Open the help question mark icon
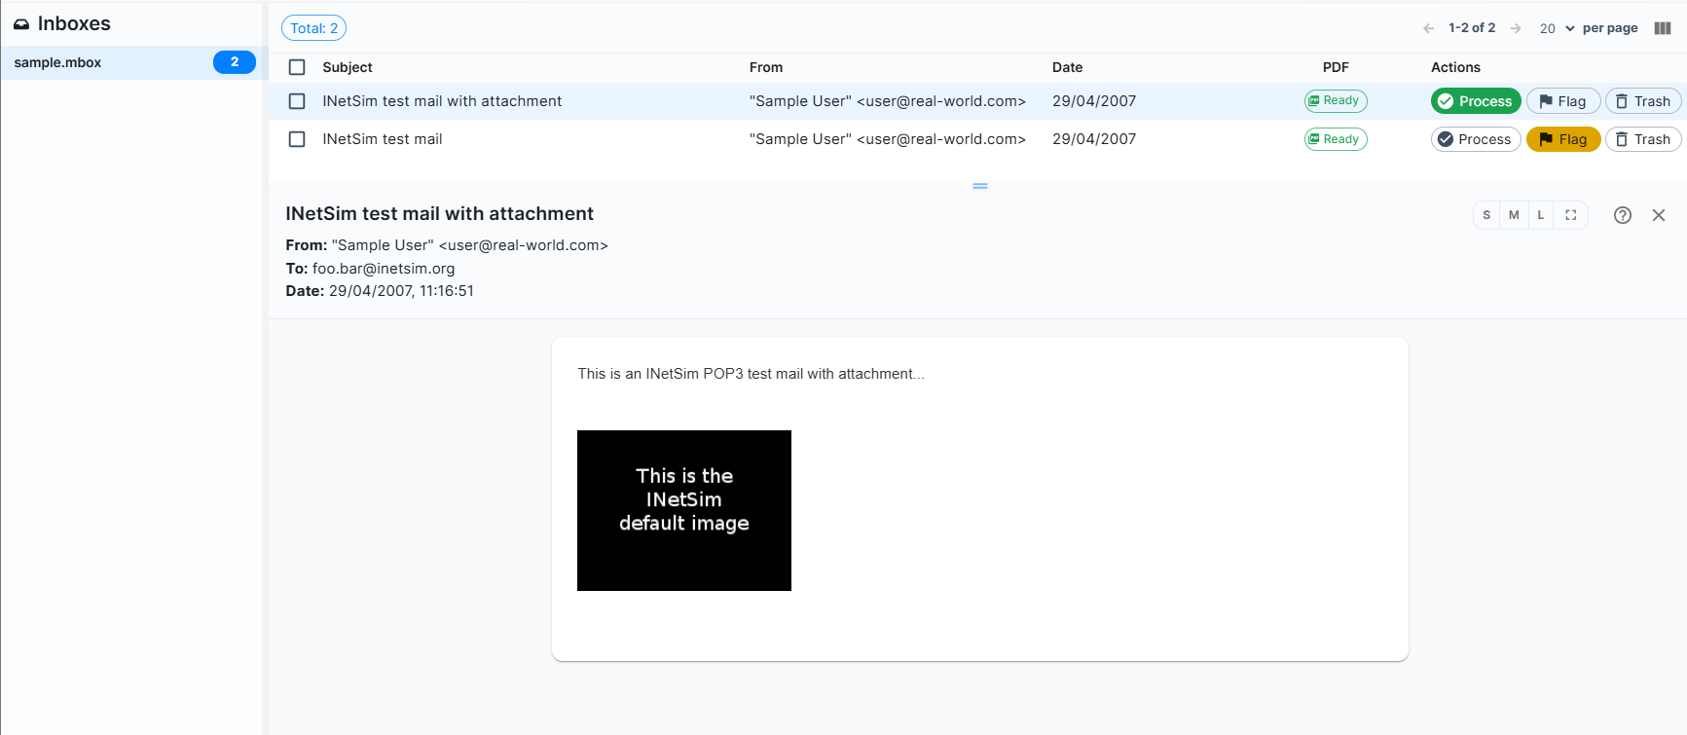 point(1622,215)
